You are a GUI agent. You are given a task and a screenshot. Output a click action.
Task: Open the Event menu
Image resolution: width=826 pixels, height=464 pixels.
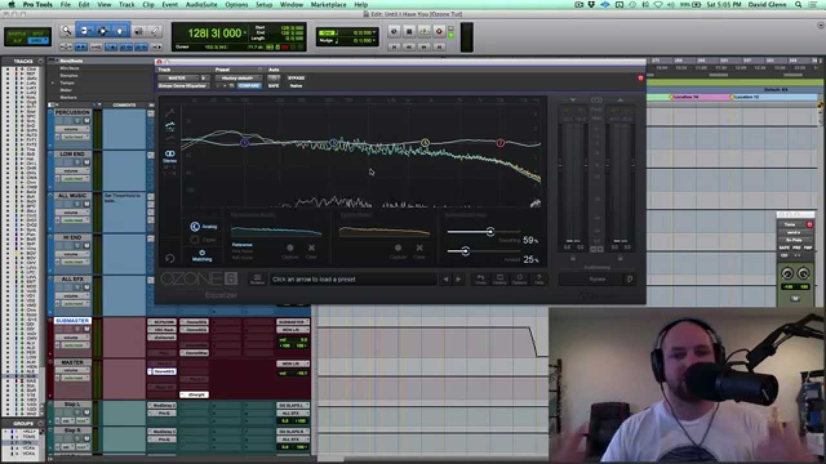pyautogui.click(x=170, y=5)
